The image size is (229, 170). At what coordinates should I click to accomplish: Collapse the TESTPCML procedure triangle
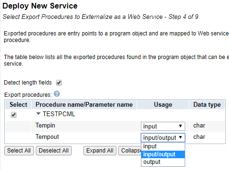click(38, 113)
